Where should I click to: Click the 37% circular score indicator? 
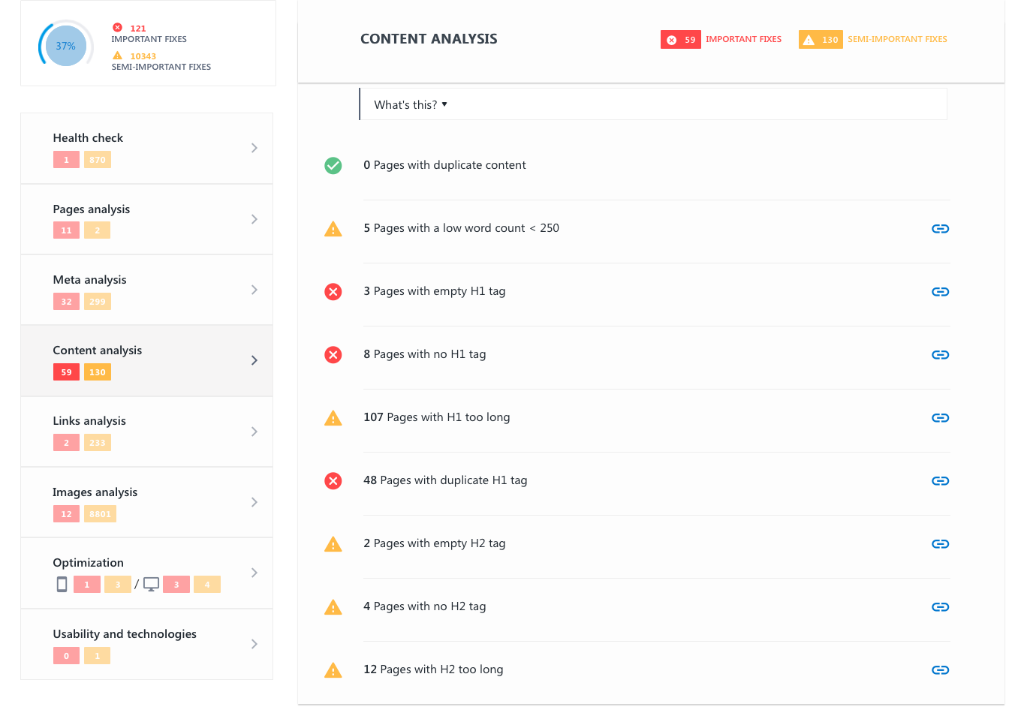(x=66, y=46)
